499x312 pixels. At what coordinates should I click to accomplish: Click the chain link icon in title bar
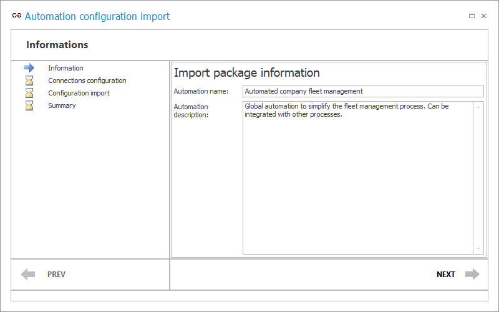coord(17,15)
